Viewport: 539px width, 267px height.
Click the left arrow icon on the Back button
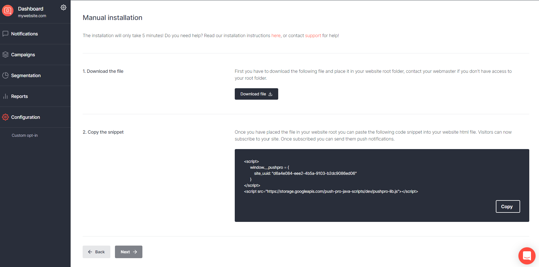point(90,252)
